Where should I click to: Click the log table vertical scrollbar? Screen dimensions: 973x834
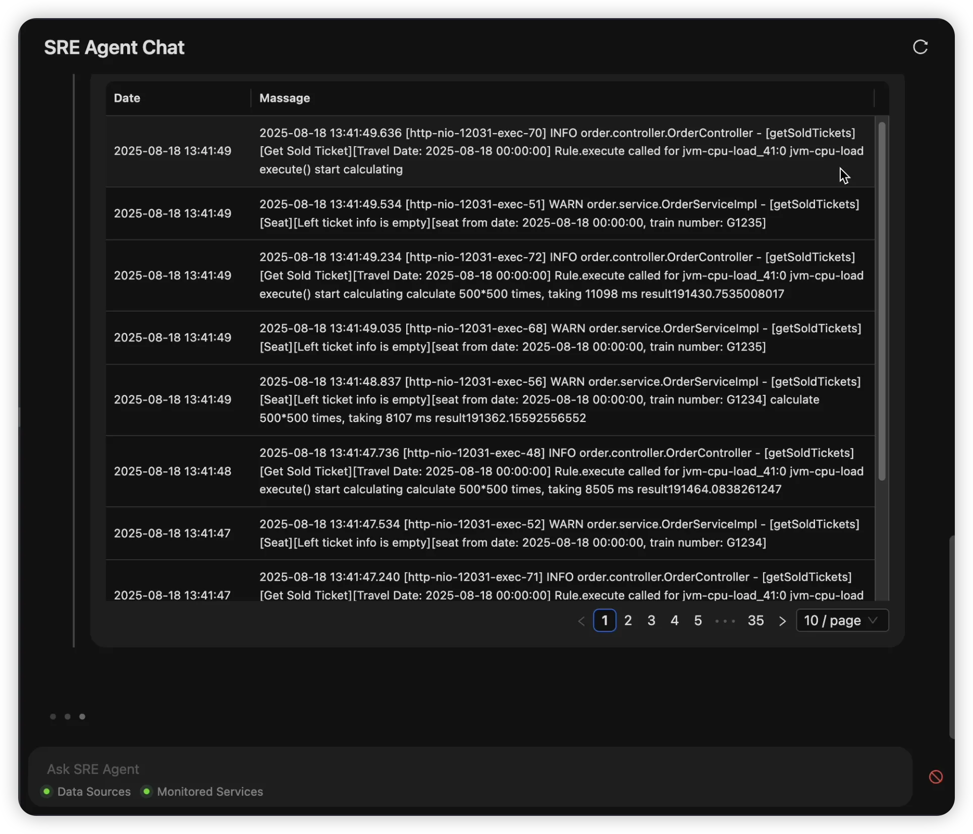pyautogui.click(x=882, y=301)
